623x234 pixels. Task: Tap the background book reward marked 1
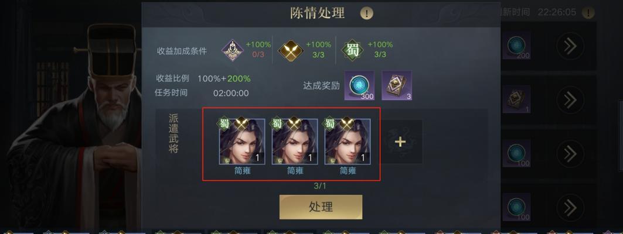click(516, 99)
